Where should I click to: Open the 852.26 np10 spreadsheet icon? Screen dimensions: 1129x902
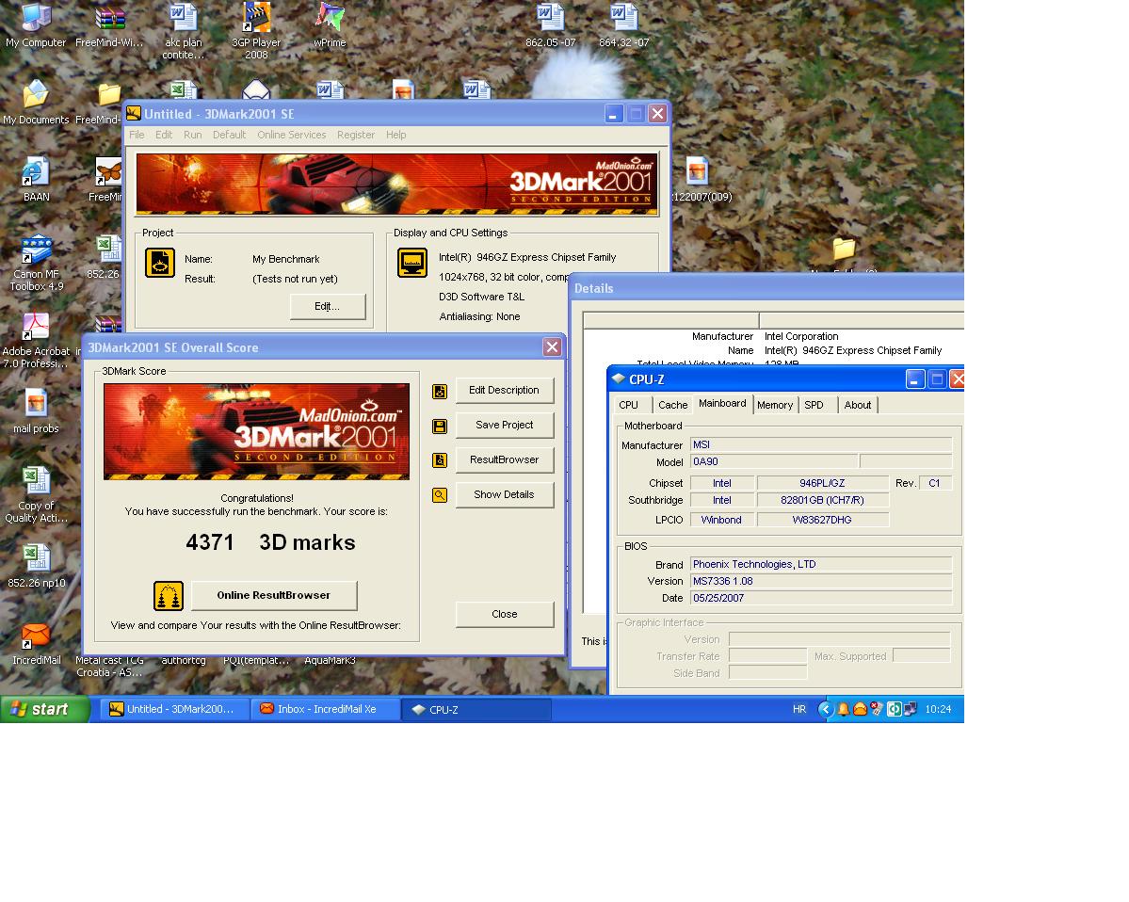tap(36, 566)
